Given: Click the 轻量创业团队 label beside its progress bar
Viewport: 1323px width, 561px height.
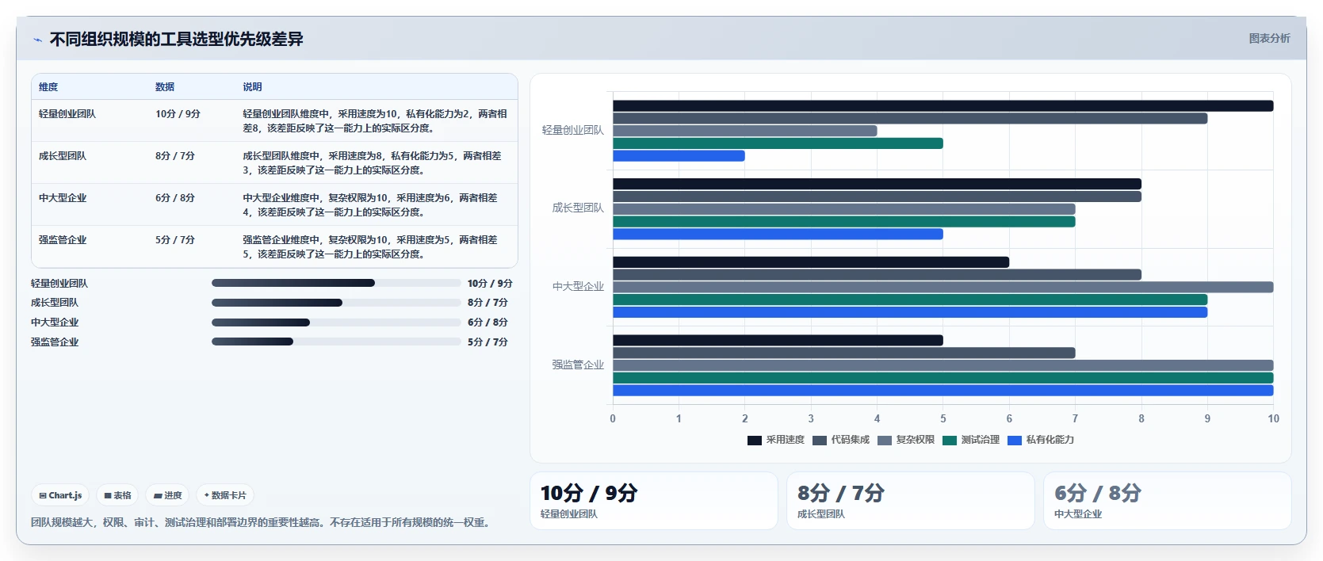Looking at the screenshot, I should pyautogui.click(x=59, y=284).
